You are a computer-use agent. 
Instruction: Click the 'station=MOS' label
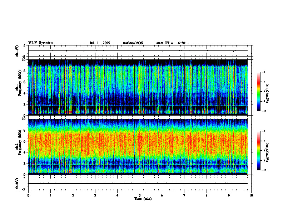pos(133,43)
